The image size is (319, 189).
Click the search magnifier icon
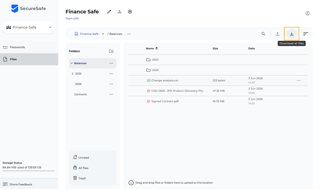pyautogui.click(x=263, y=34)
